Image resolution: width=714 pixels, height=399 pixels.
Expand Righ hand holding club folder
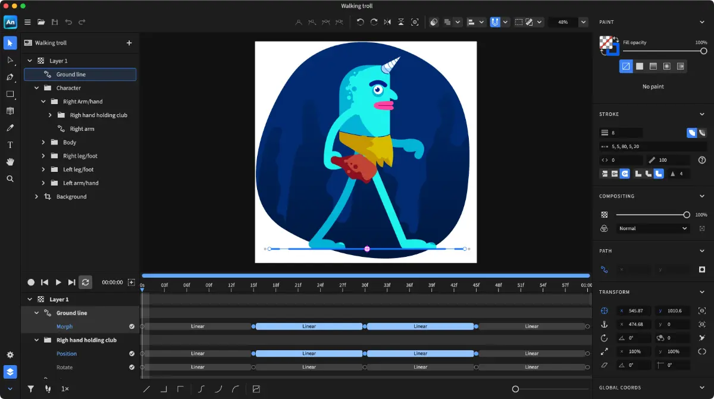[50, 115]
